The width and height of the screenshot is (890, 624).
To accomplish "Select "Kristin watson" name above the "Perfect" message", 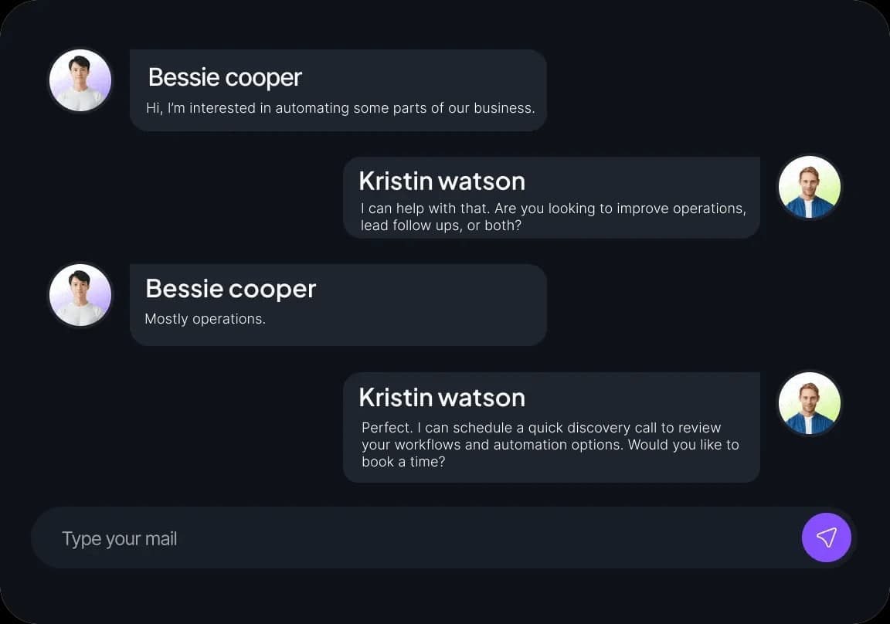I will point(442,398).
